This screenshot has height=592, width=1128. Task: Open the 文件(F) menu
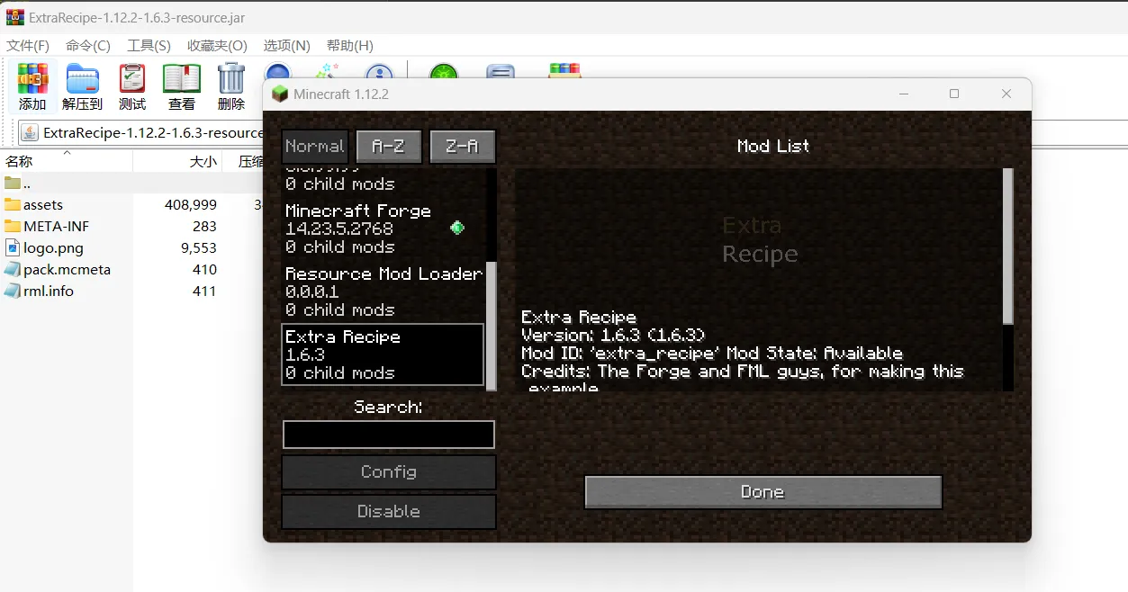point(28,45)
